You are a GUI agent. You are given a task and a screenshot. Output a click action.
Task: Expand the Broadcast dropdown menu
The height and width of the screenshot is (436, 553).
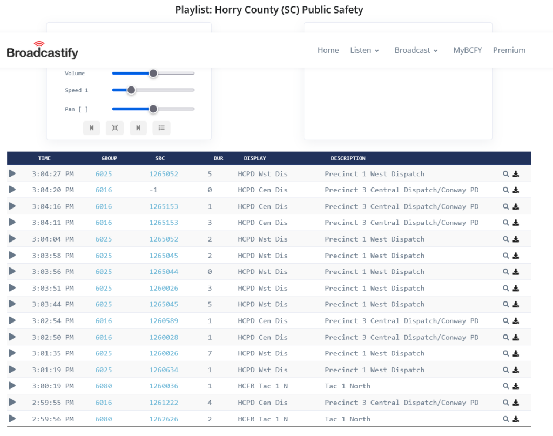tap(416, 50)
